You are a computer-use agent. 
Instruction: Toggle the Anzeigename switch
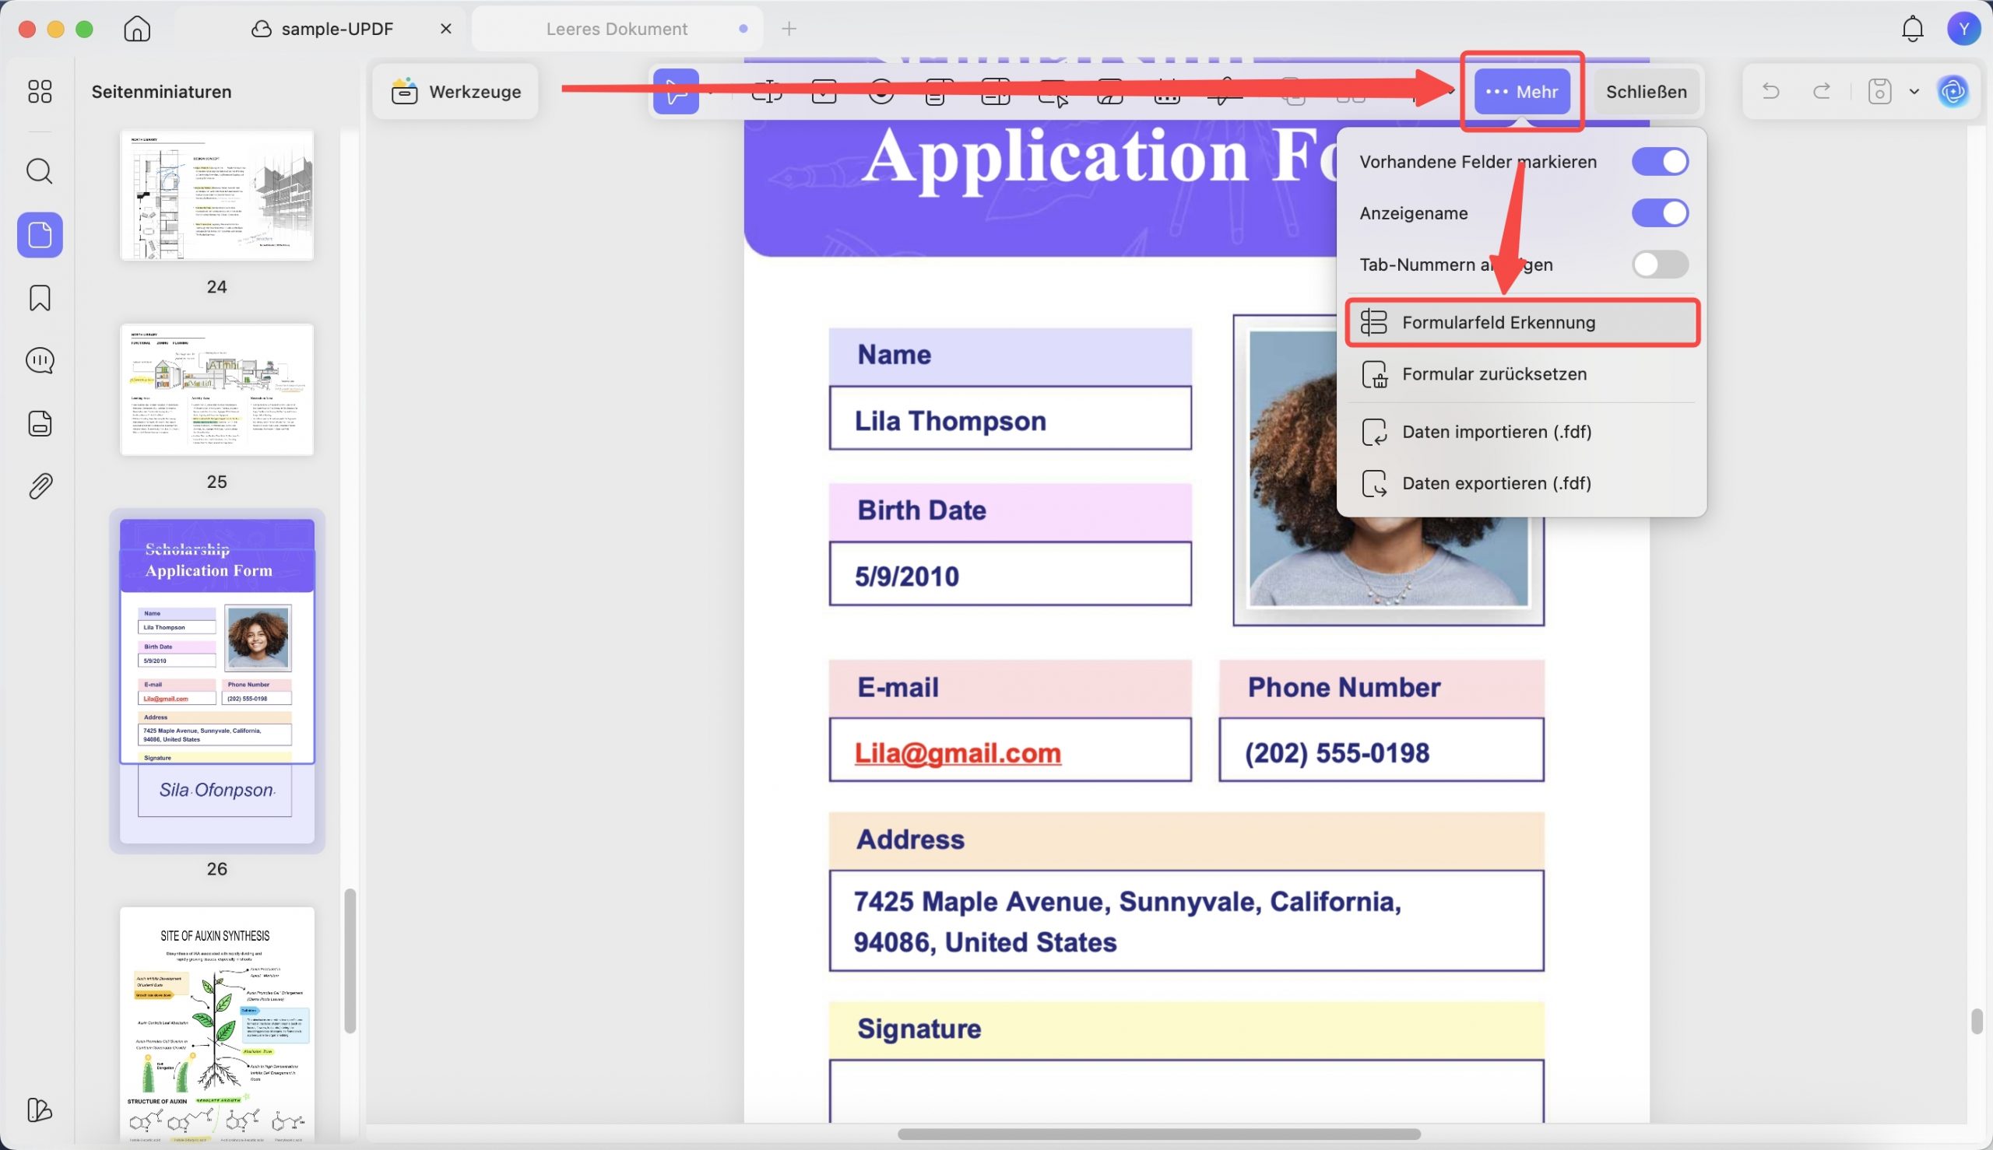pos(1660,213)
